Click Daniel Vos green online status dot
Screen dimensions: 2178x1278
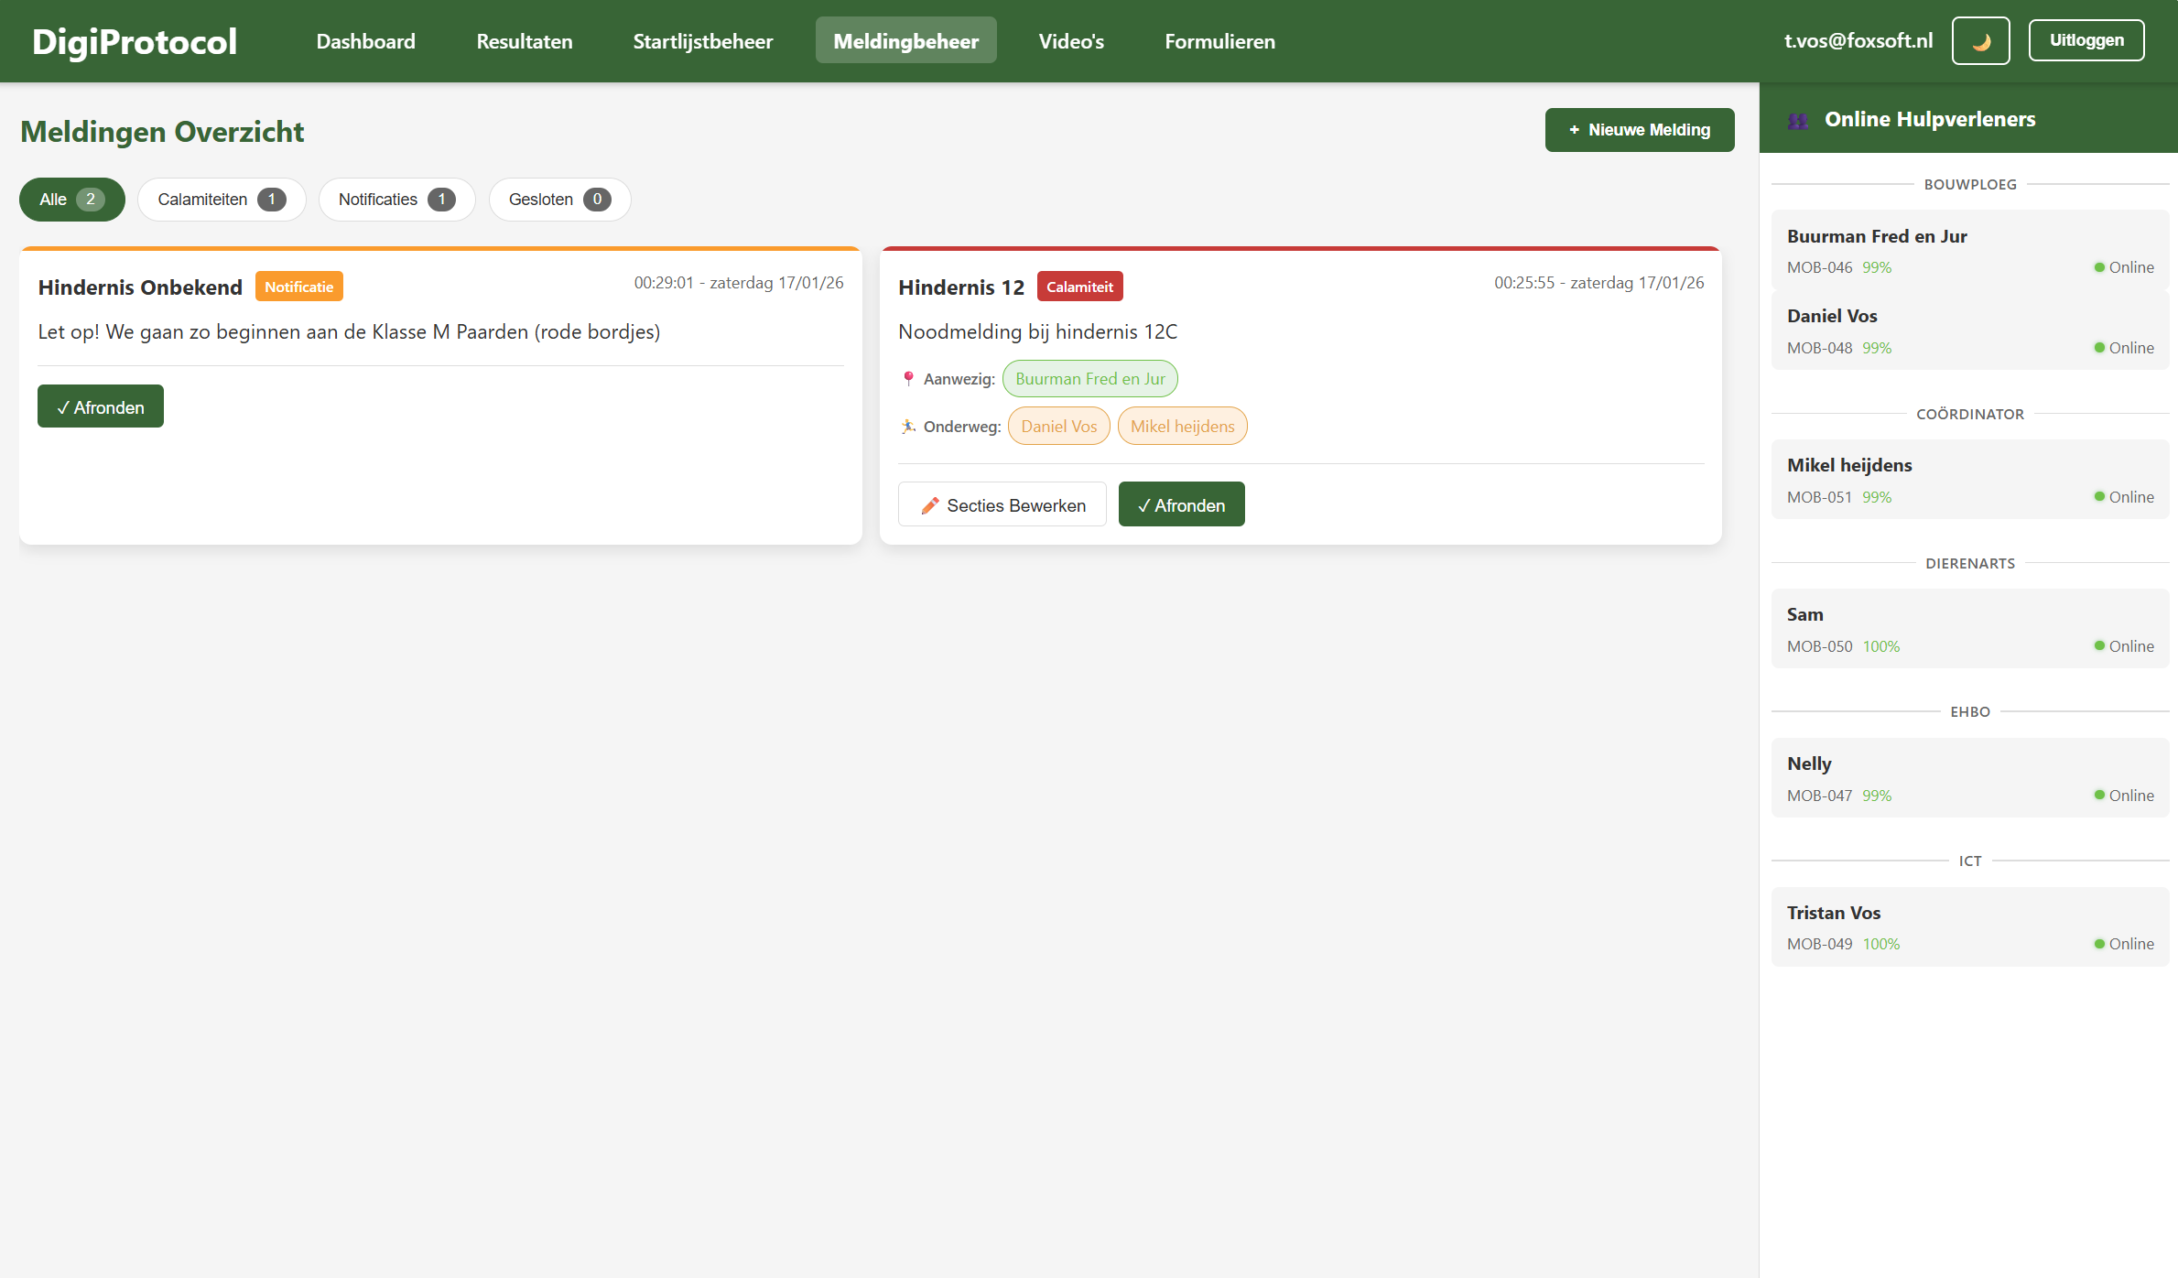2099,348
